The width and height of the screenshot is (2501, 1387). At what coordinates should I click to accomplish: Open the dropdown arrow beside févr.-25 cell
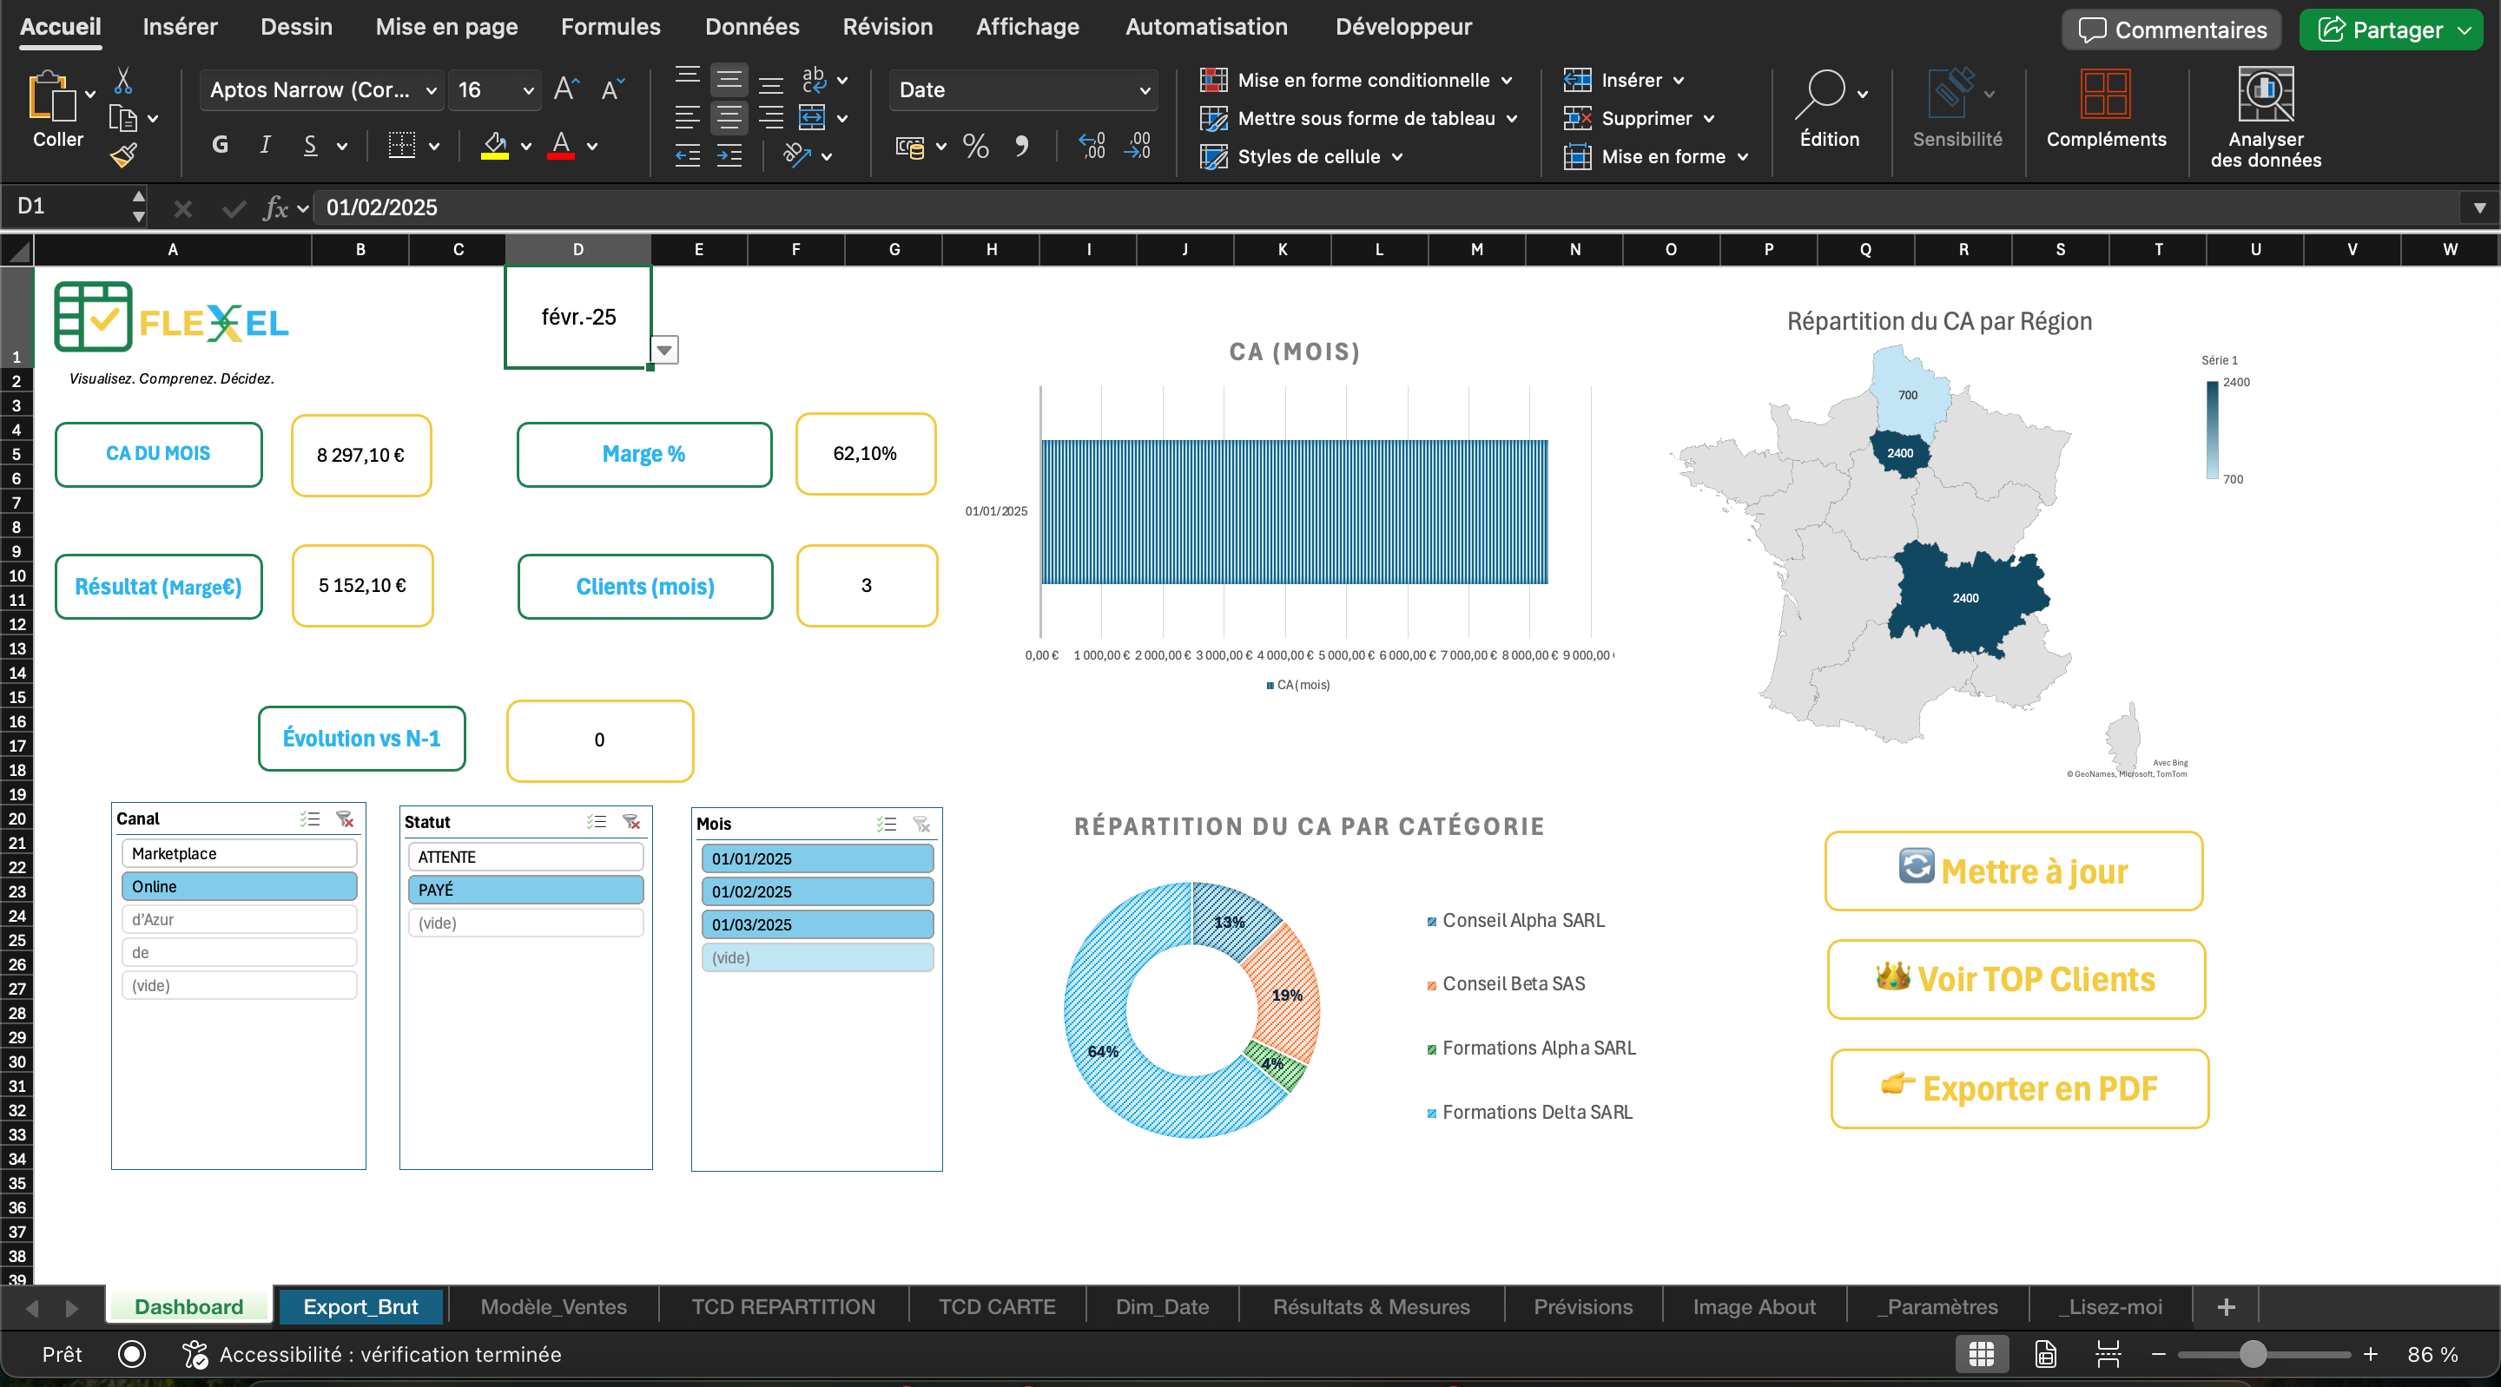tap(664, 350)
